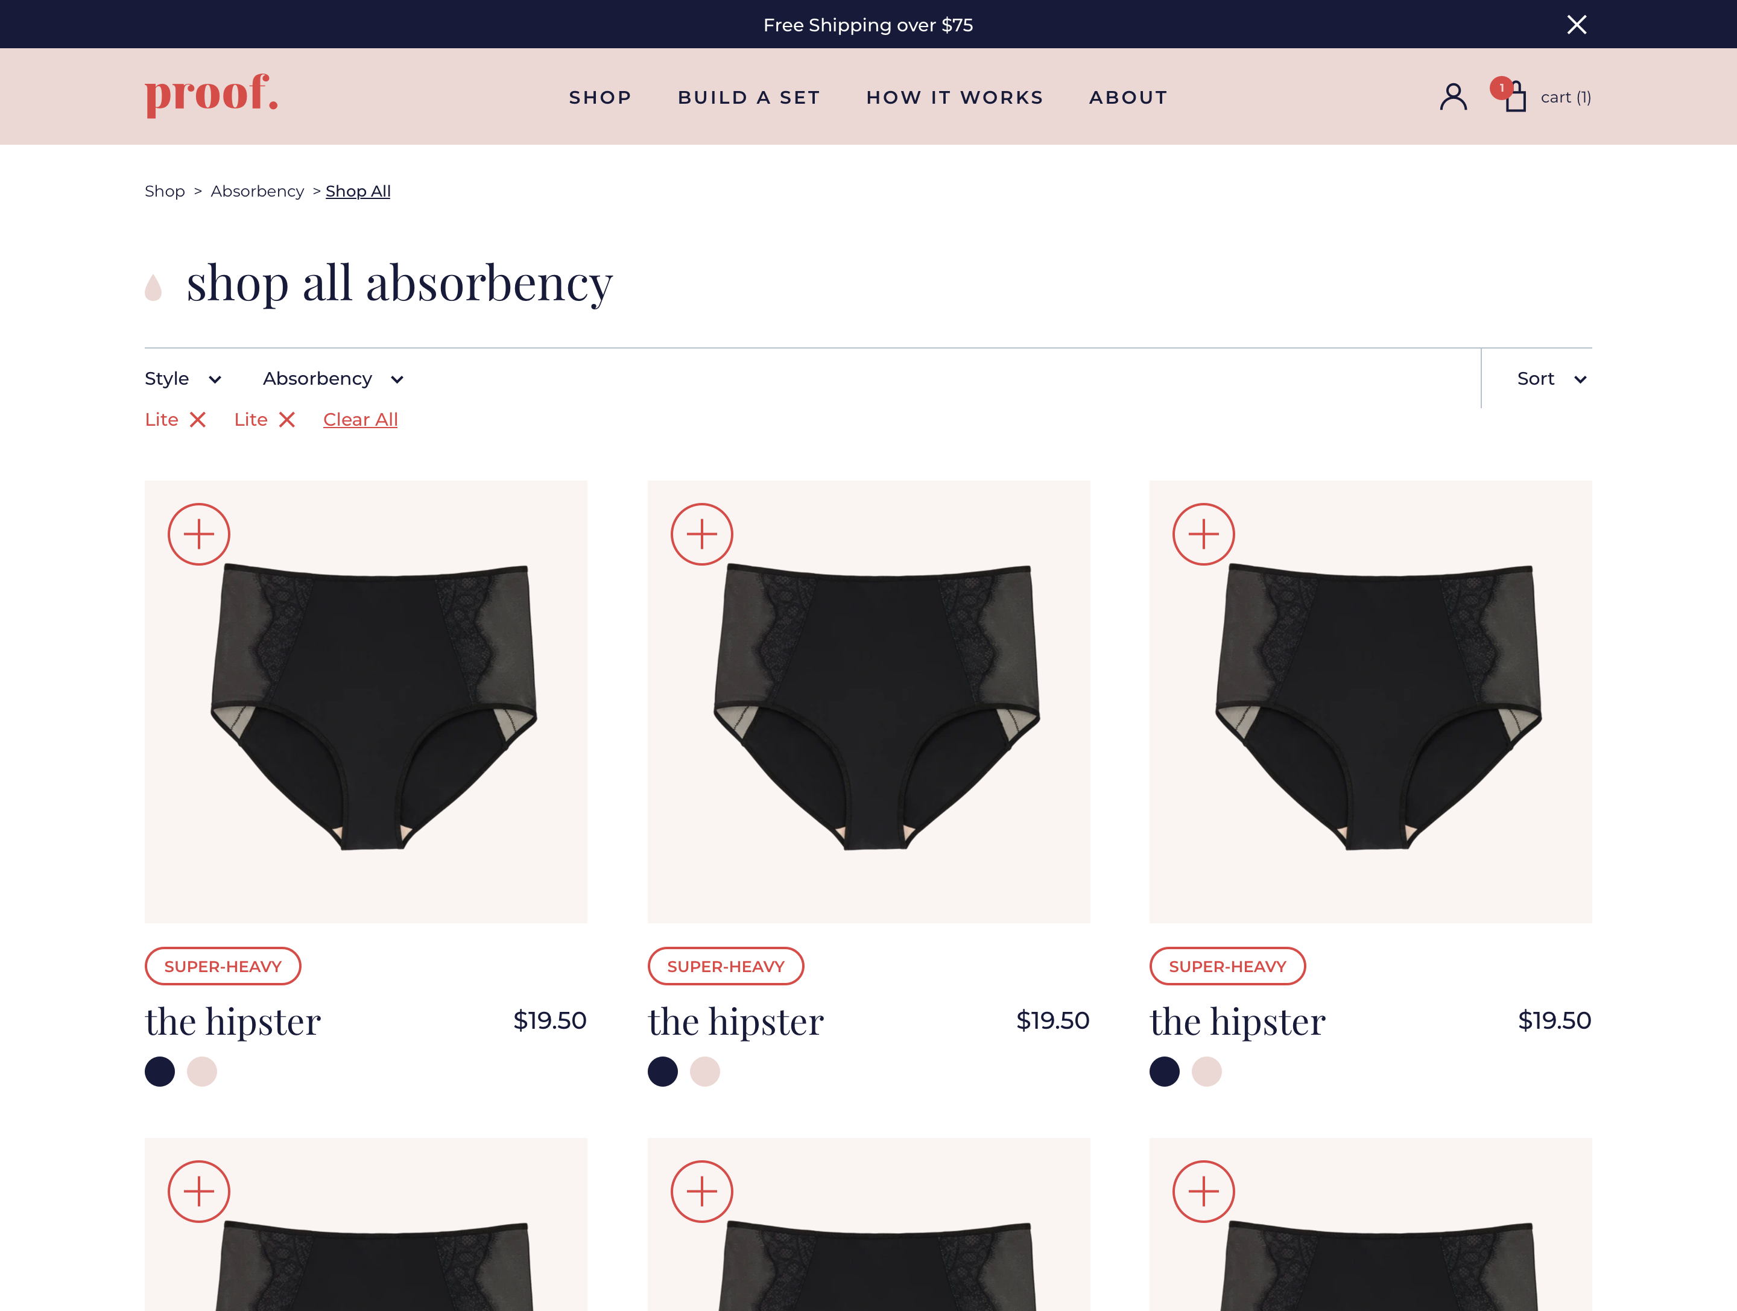Select navy color swatch on first hipster

click(159, 1071)
